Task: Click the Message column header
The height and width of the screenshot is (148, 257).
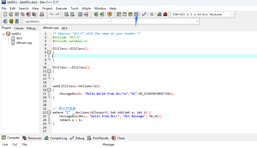Action: point(108,144)
